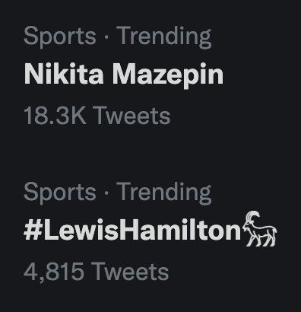301x312 pixels.
Task: Click the goat emoji's curved horn
Action: [x=252, y=218]
